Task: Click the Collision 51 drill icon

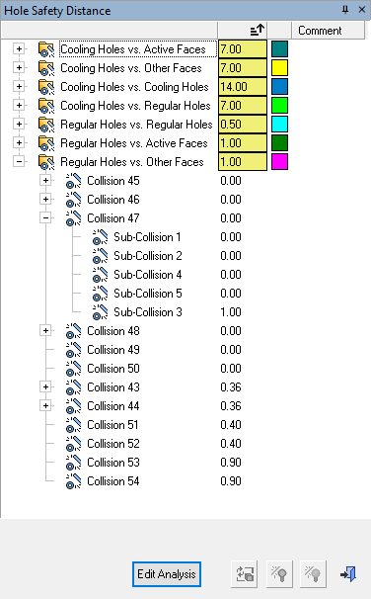Action: [x=73, y=425]
